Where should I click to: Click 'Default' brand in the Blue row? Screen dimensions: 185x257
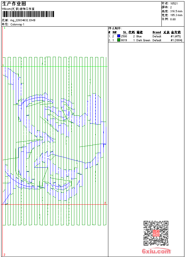coord(157,36)
